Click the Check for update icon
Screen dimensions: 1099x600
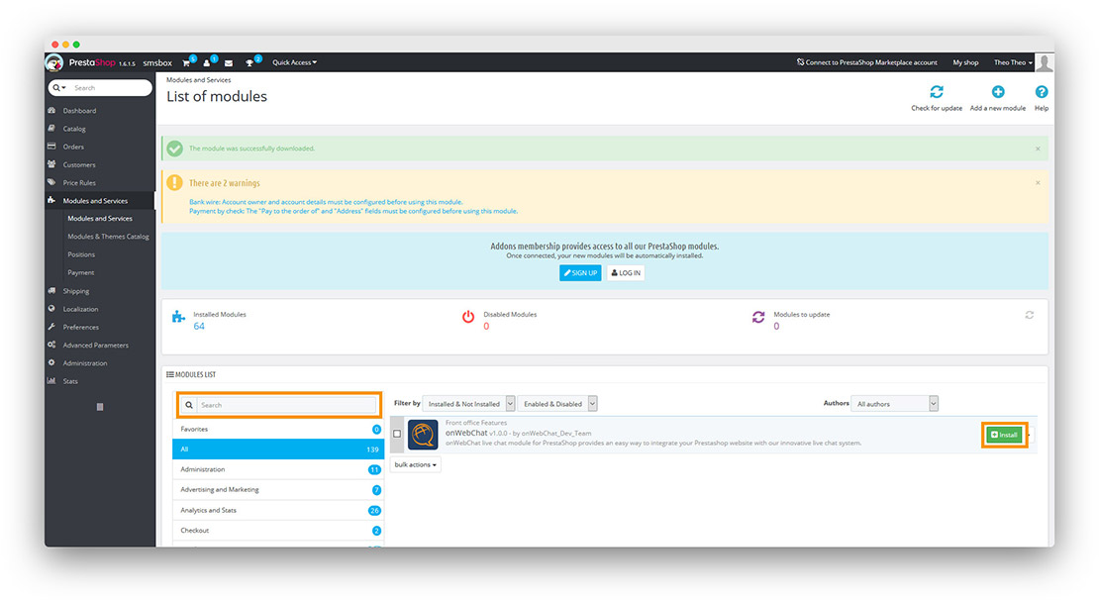tap(937, 92)
